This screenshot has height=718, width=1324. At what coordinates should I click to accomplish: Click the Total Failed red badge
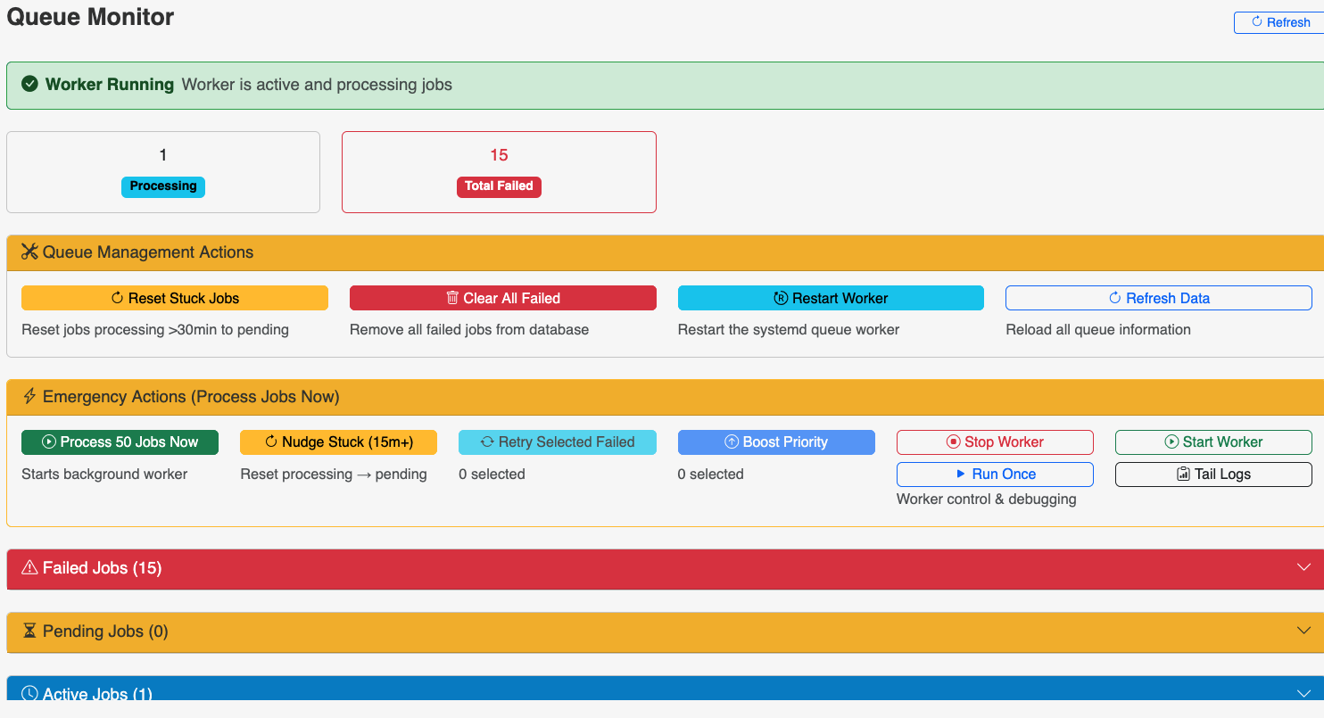tap(499, 186)
